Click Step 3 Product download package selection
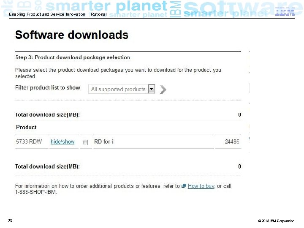304x228 pixels. tap(73, 57)
